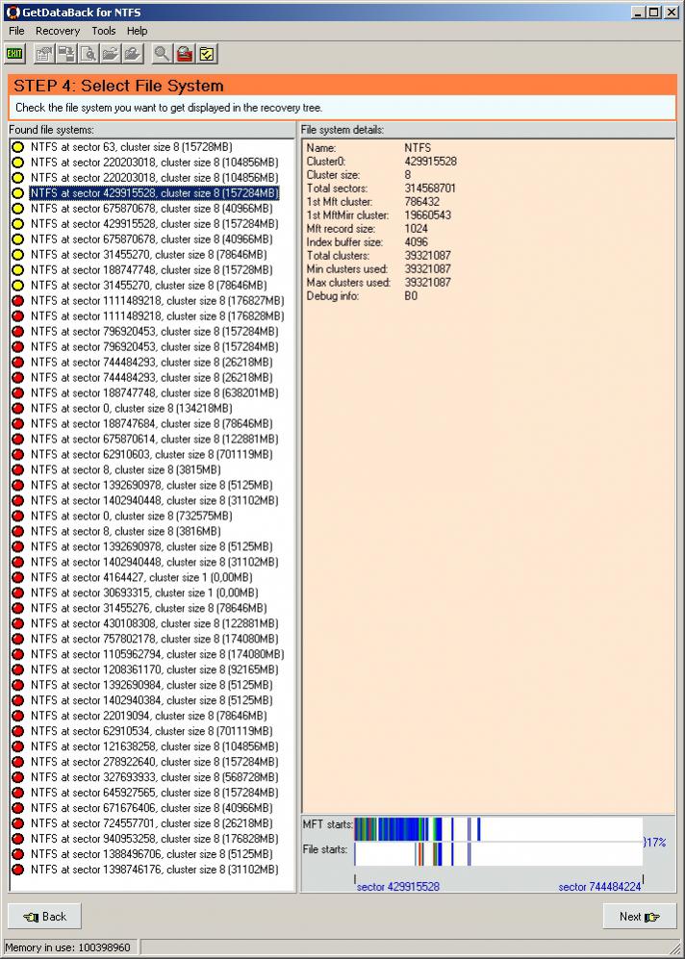This screenshot has width=685, height=959.
Task: Click yellow circle of sector 188747748 (15728MB)
Action: [17, 269]
